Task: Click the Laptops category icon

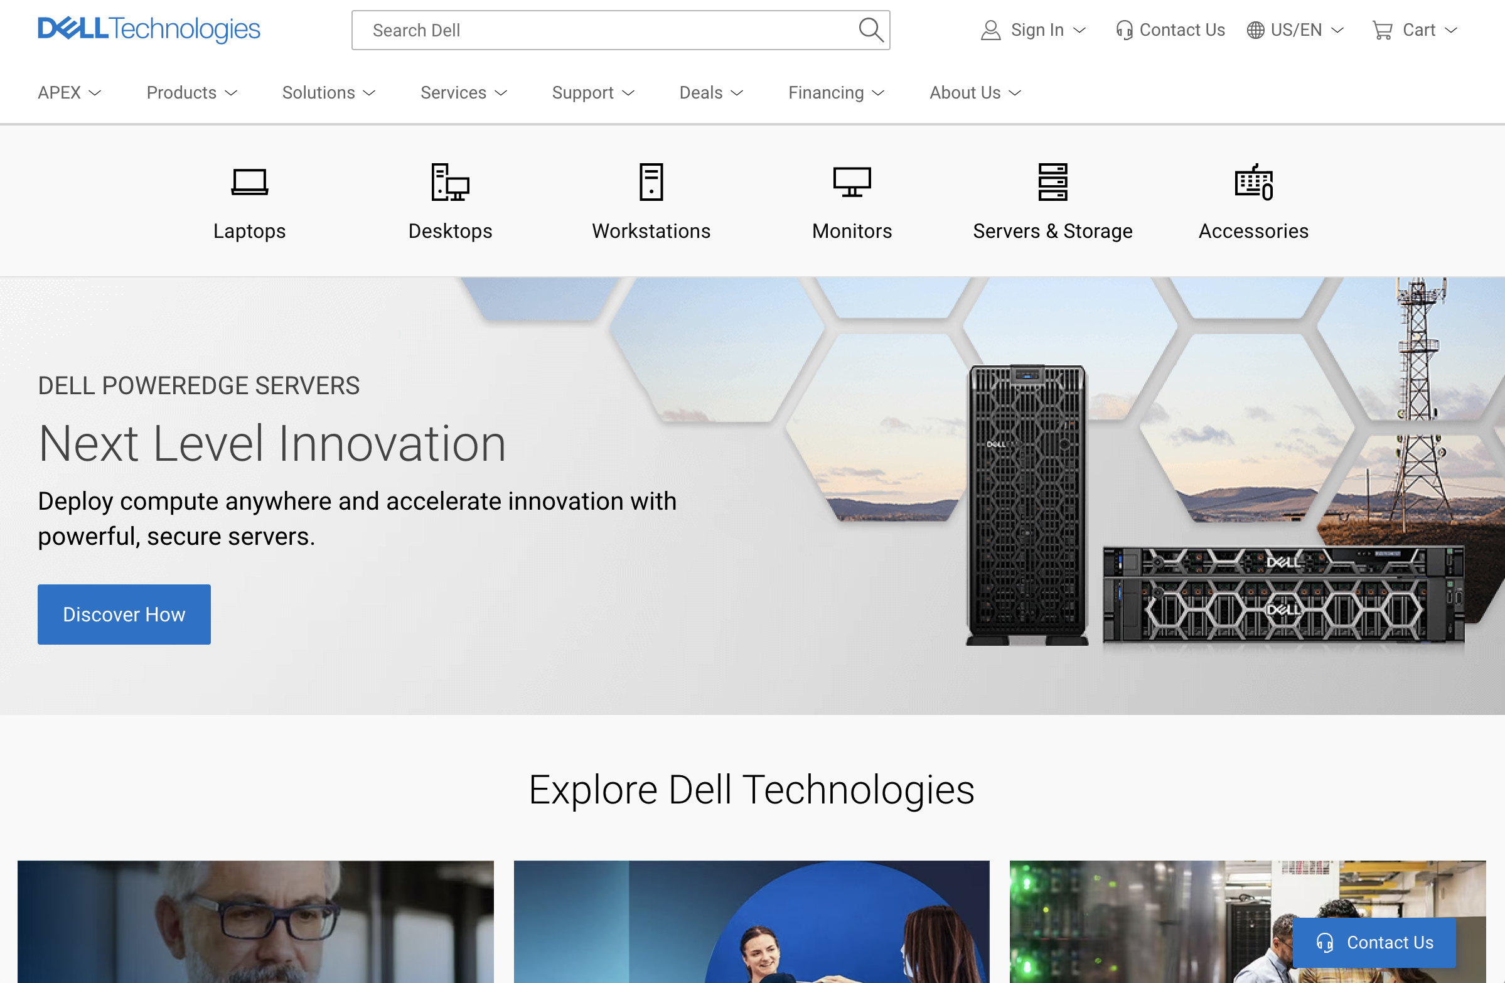Action: [x=249, y=182]
